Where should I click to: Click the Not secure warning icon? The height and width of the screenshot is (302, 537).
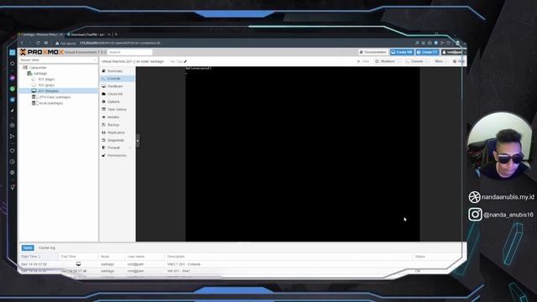57,44
